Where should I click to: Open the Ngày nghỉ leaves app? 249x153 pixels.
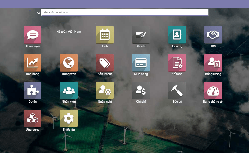point(105,91)
